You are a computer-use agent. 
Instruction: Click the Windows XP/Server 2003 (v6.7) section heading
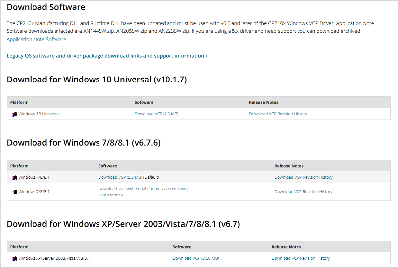click(123, 224)
